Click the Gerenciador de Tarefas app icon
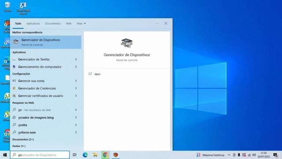Viewport: 282px width, 159px height. 14,59
